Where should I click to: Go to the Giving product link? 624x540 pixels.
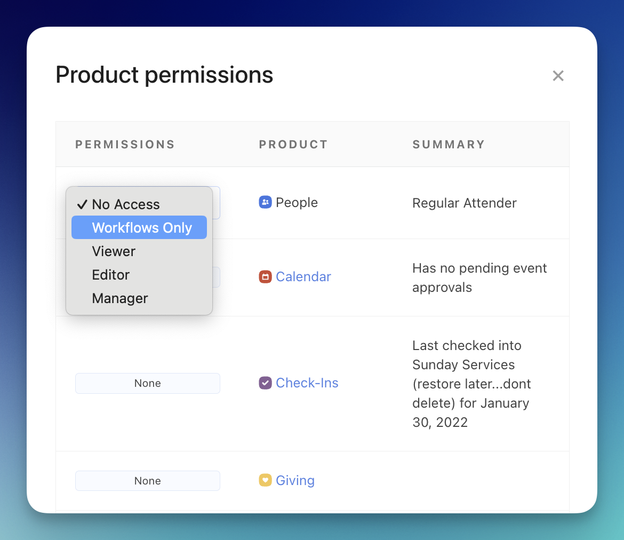click(295, 480)
